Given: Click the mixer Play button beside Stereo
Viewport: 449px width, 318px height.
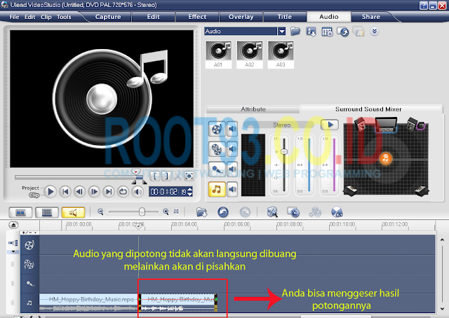Looking at the screenshot, I should (x=330, y=125).
